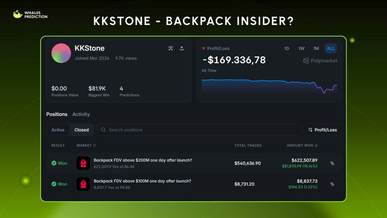This screenshot has width=387, height=218.
Task: Show Active positions
Action: [x=58, y=130]
